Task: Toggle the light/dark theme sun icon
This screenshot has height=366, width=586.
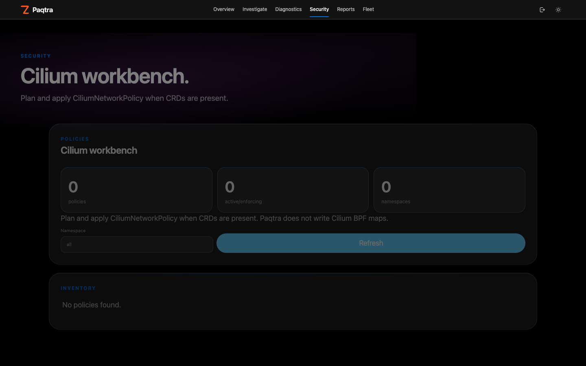Action: (558, 10)
